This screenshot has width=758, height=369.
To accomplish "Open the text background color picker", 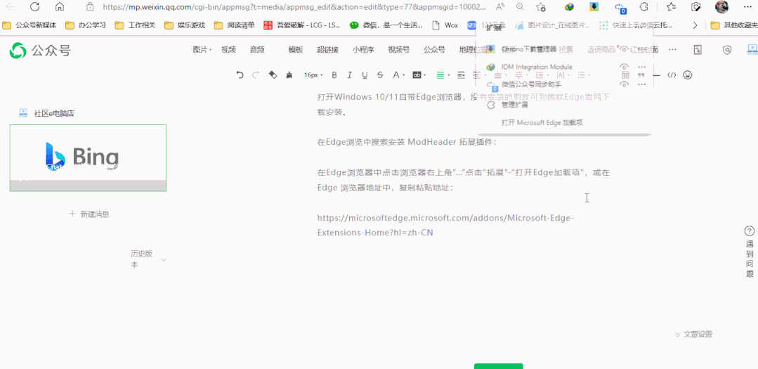I will pos(417,75).
